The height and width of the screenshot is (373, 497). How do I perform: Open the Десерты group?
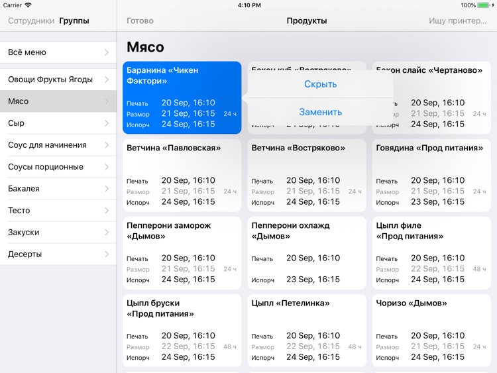click(58, 254)
